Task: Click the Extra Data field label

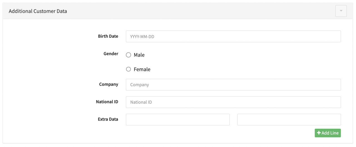Action: [108, 119]
